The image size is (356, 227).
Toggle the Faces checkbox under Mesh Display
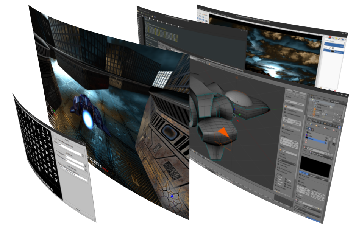pyautogui.click(x=277, y=176)
